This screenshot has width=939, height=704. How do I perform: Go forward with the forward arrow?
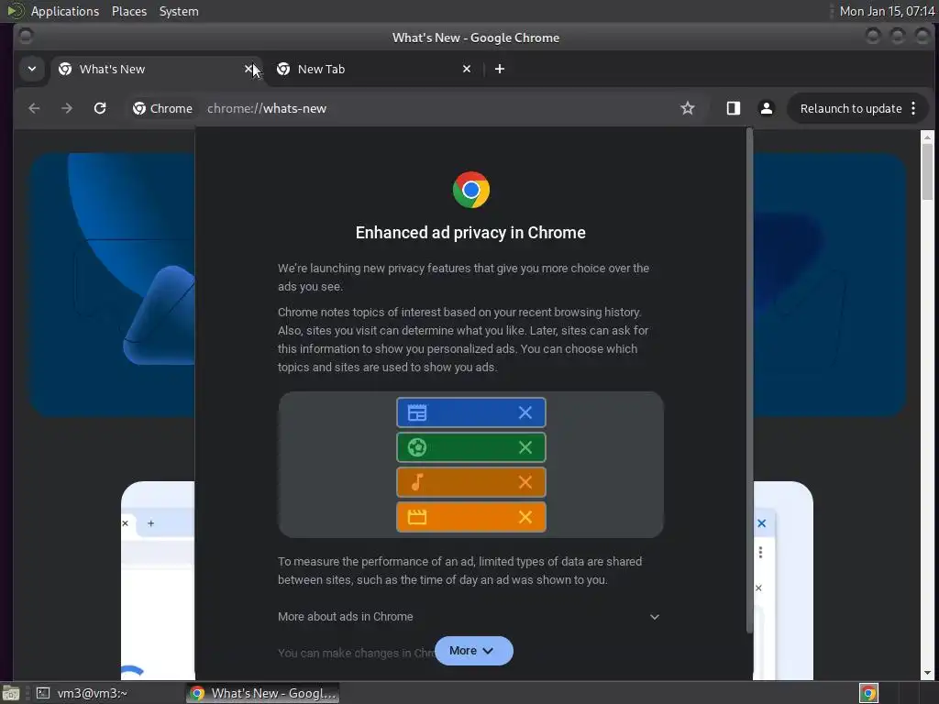67,108
